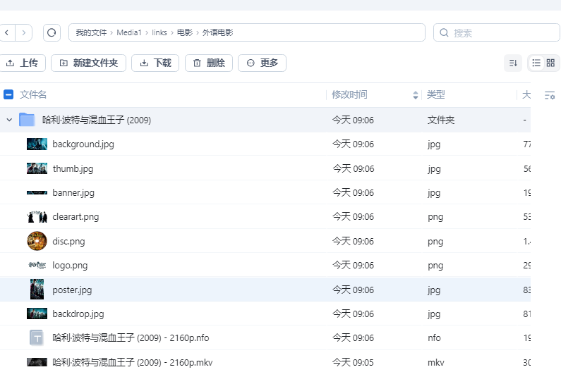Click the nfo type cell

click(434, 338)
